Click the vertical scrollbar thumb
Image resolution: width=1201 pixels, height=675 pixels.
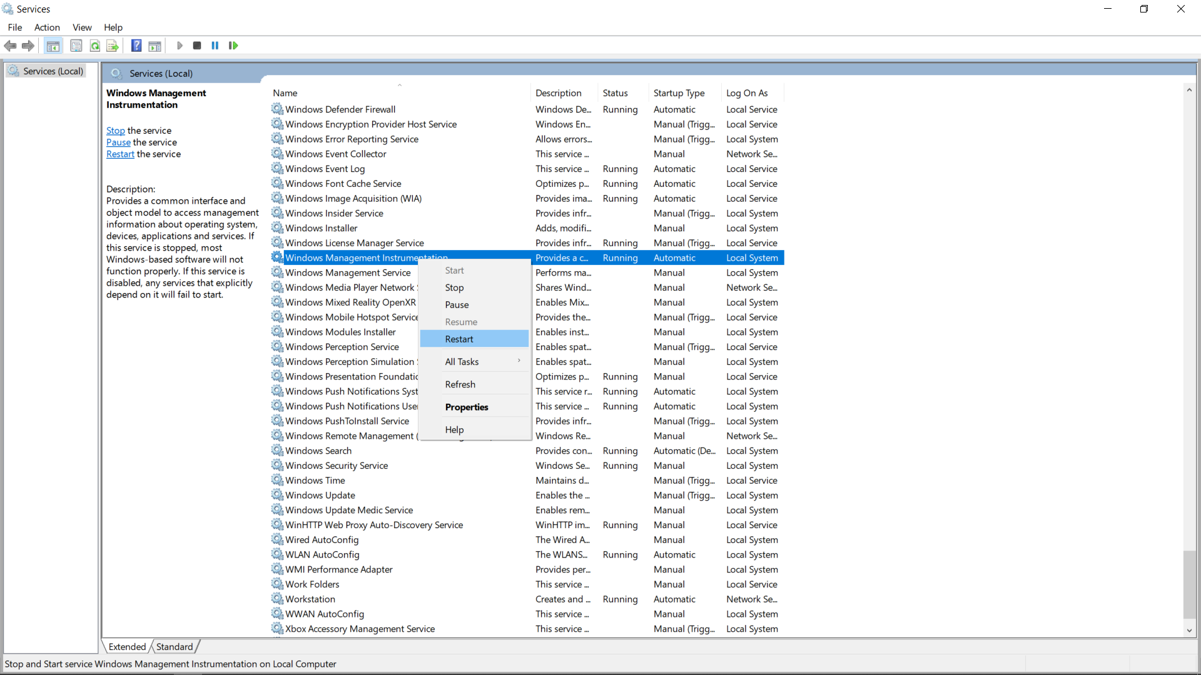1189,584
